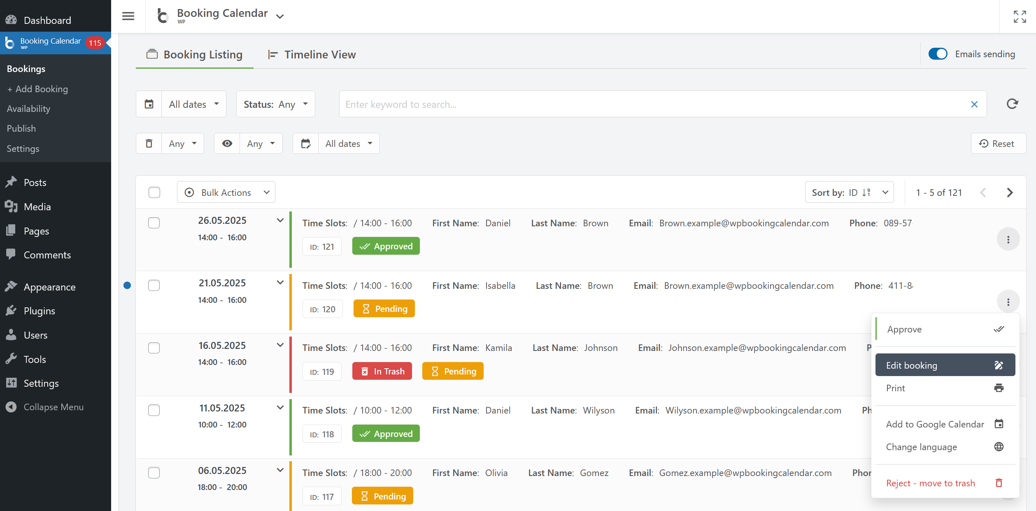Choose Reject - move to trash
Viewport: 1036px width, 511px height.
click(x=945, y=483)
